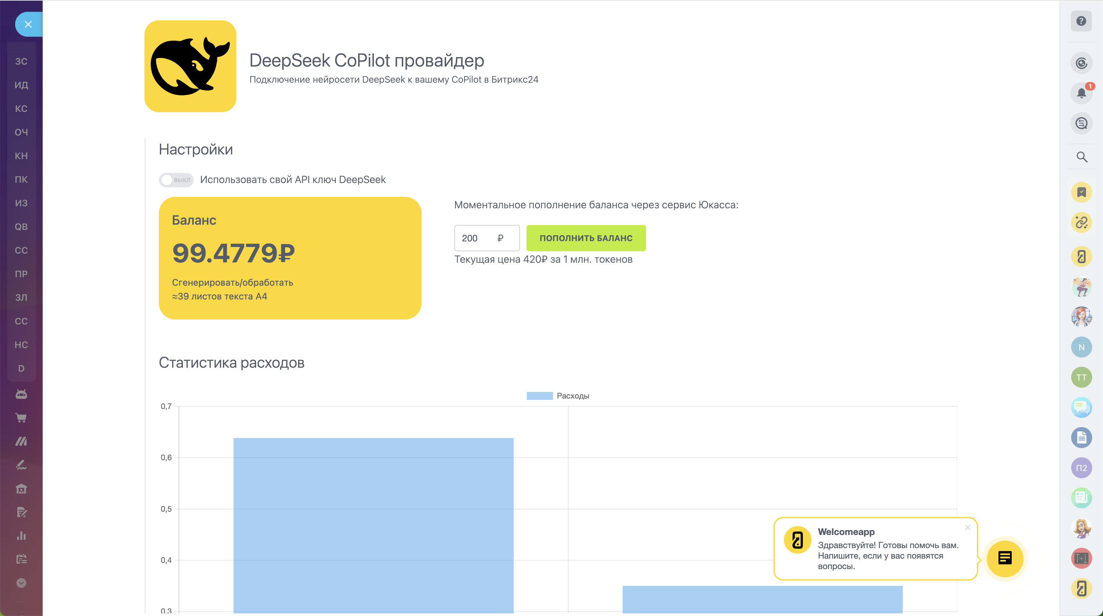This screenshot has width=1103, height=616.
Task: Open notifications bell with red badge
Action: coord(1081,93)
